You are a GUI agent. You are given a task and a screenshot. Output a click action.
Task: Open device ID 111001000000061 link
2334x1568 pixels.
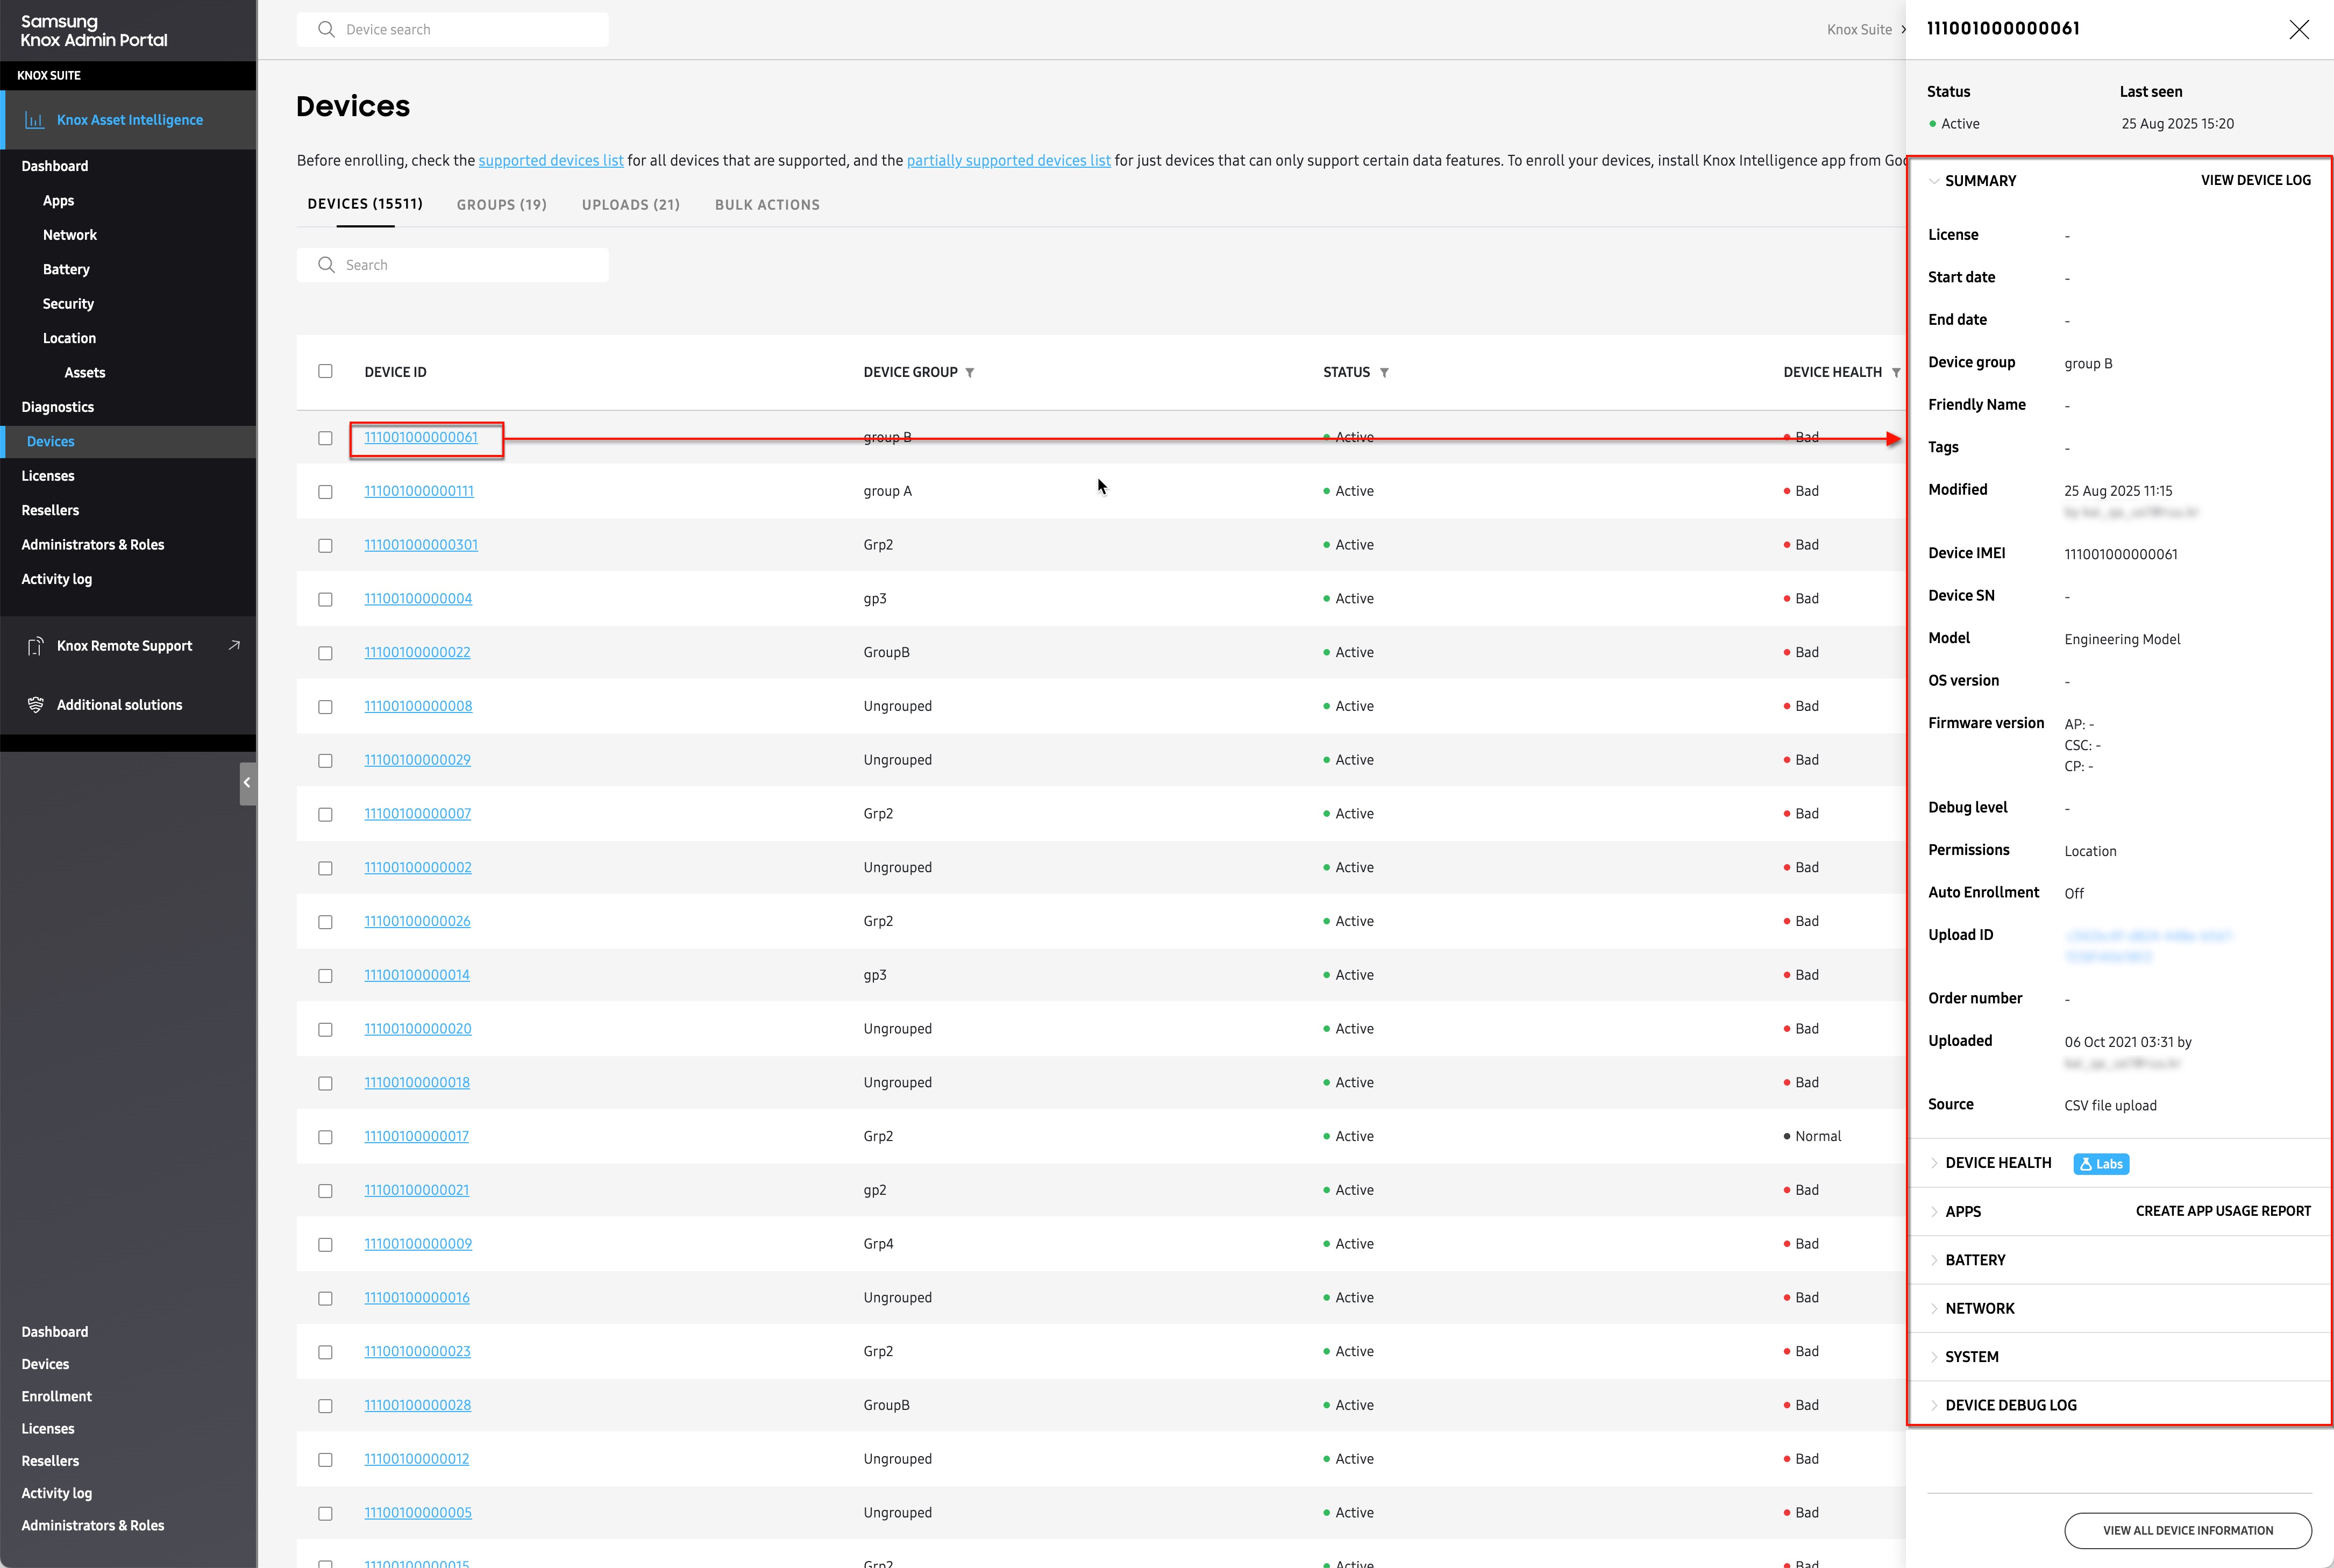pos(421,438)
